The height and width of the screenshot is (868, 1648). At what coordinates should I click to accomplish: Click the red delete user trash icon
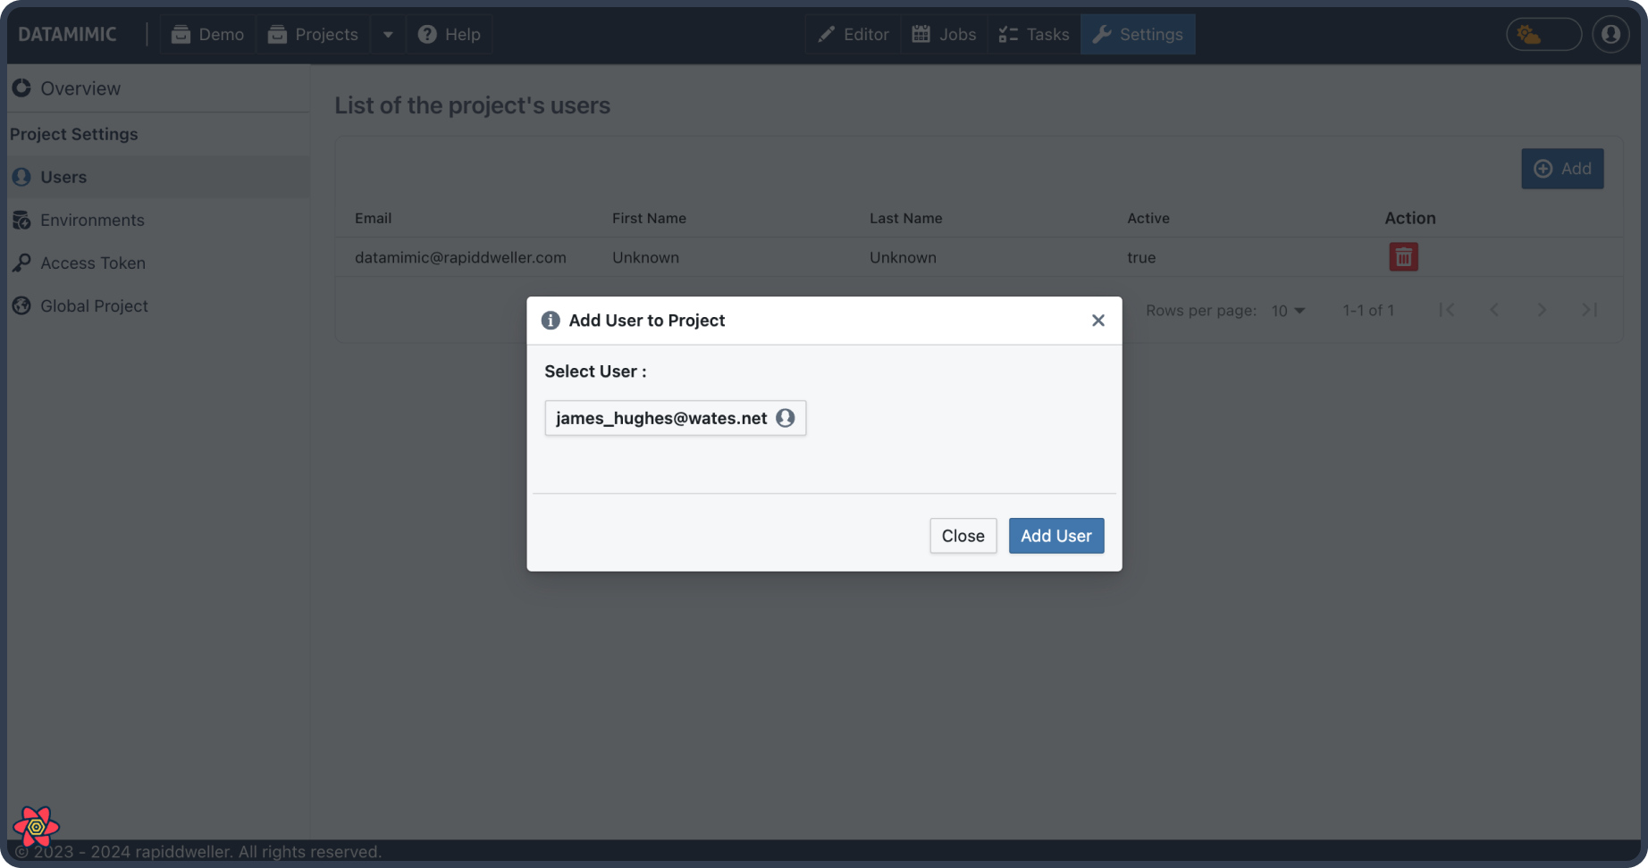[x=1403, y=257]
